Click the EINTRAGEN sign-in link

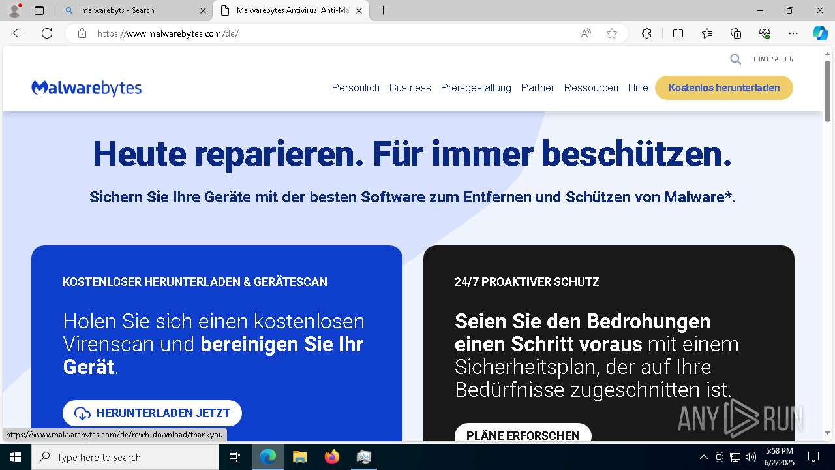tap(774, 59)
